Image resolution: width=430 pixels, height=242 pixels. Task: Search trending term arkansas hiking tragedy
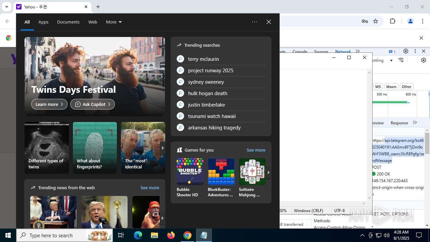214,127
